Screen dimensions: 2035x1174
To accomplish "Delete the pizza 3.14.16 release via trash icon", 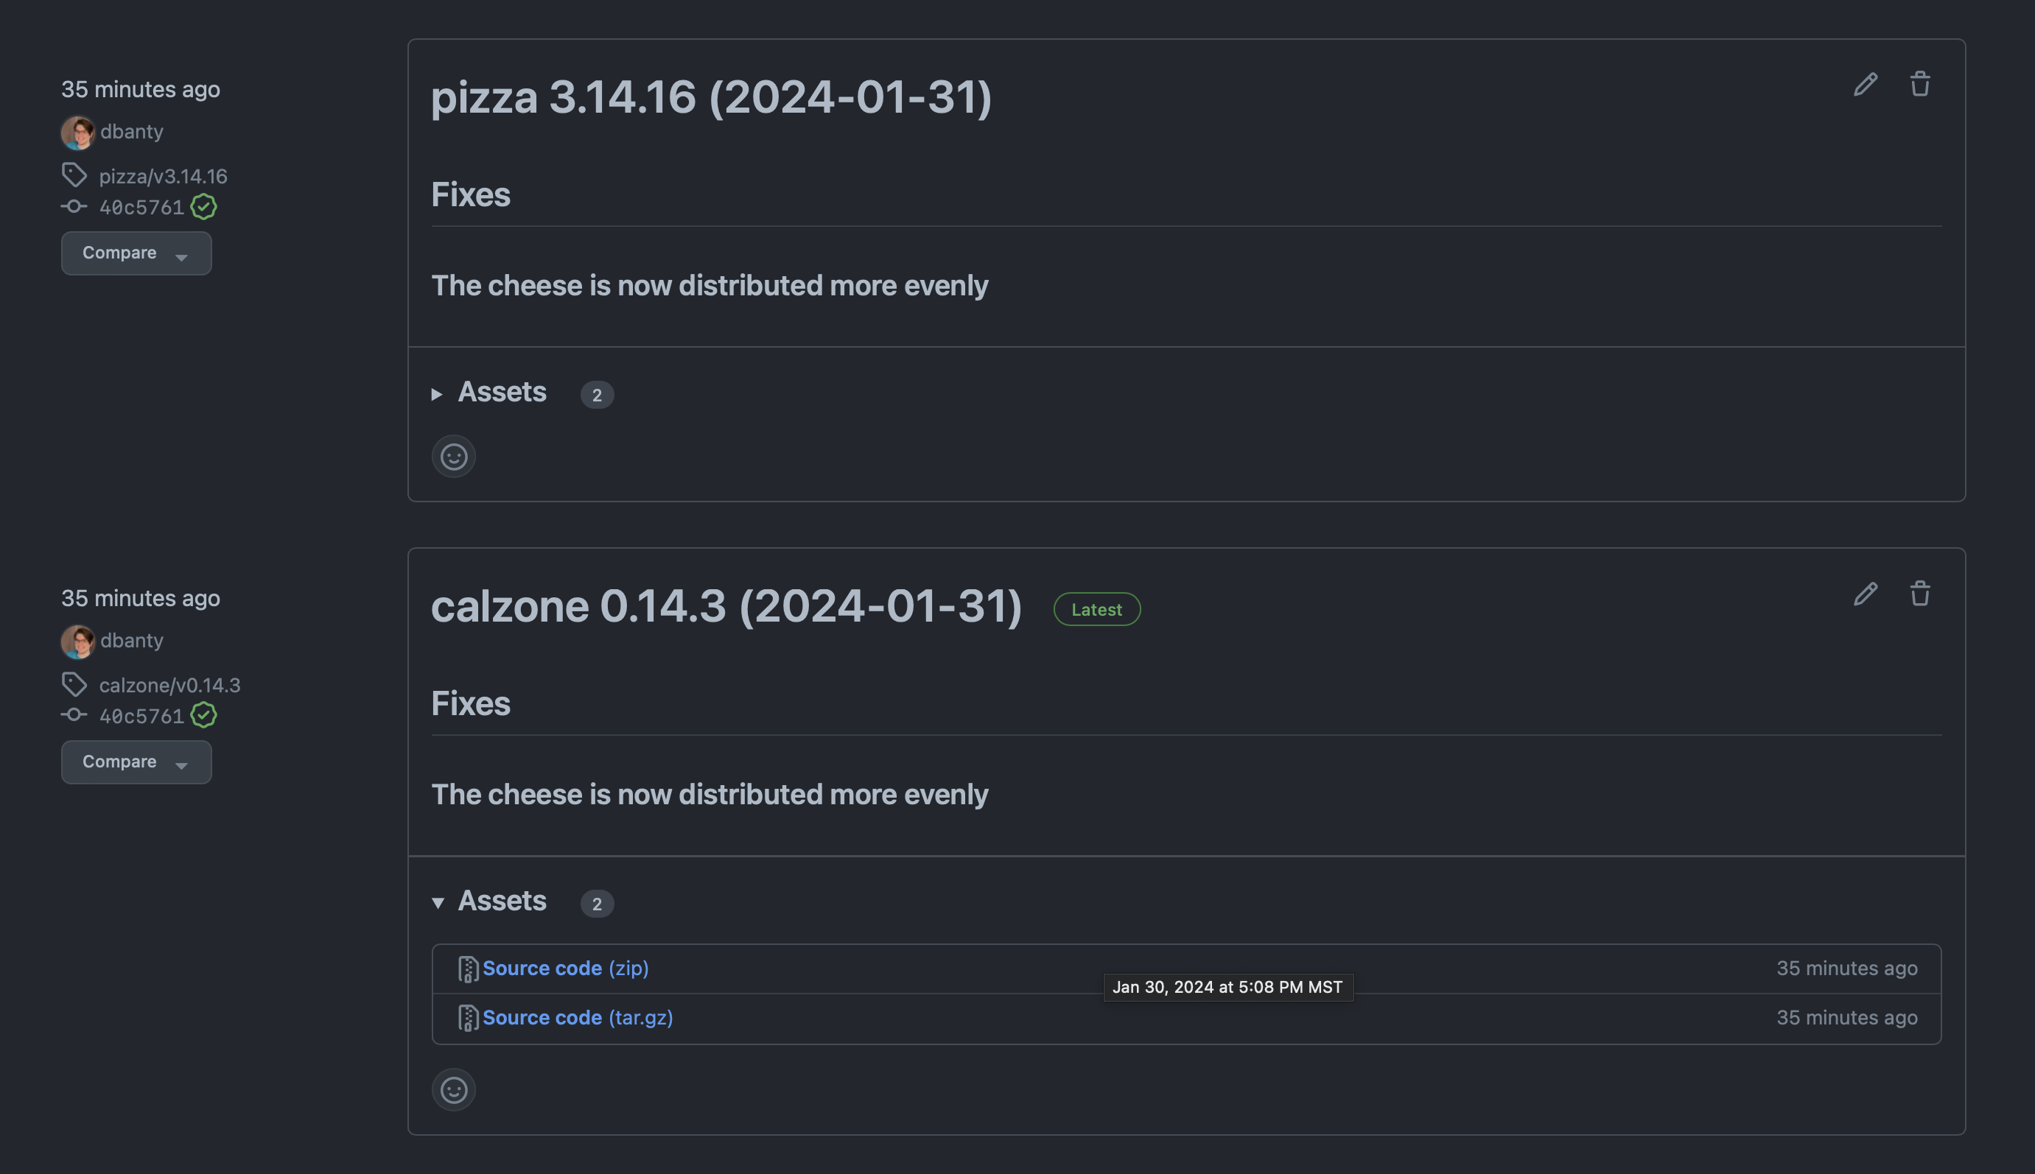I will (1919, 84).
